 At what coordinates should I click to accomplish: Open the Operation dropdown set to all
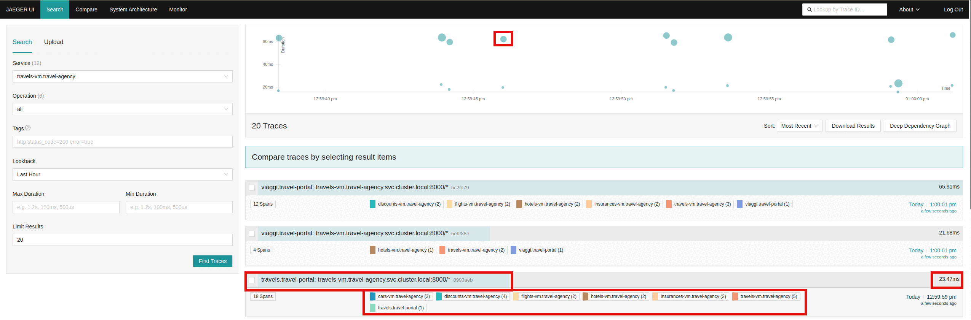click(x=122, y=109)
